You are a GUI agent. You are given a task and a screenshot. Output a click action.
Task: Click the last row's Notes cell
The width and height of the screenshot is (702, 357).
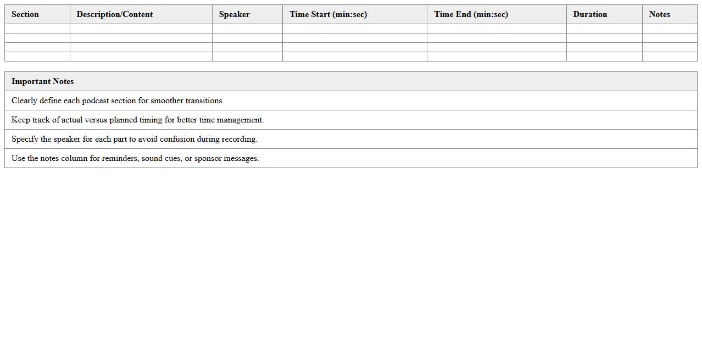click(x=670, y=57)
